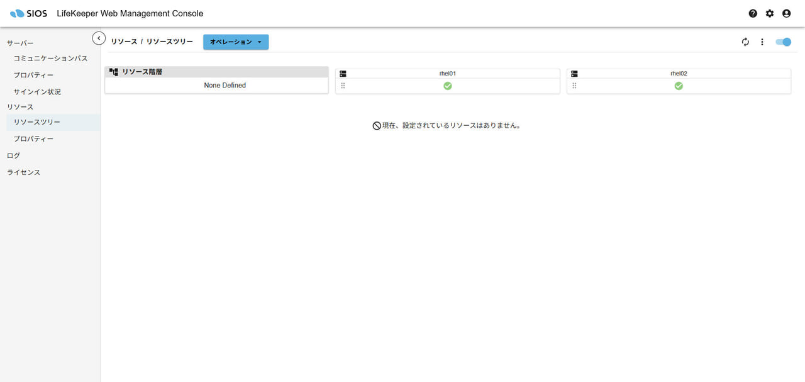Select コミュニケーションパス in sidebar
Viewport: 805px width, 382px height.
(50, 58)
